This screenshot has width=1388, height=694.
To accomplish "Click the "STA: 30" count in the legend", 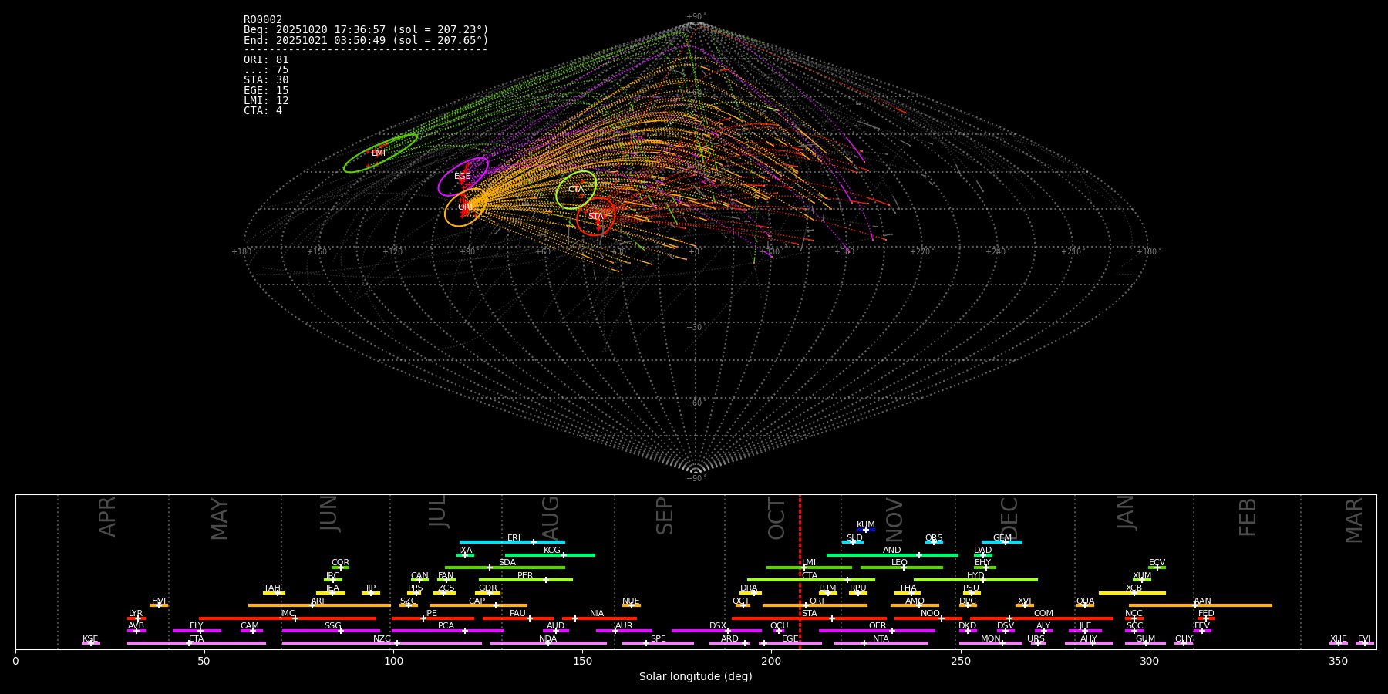I will pos(266,80).
